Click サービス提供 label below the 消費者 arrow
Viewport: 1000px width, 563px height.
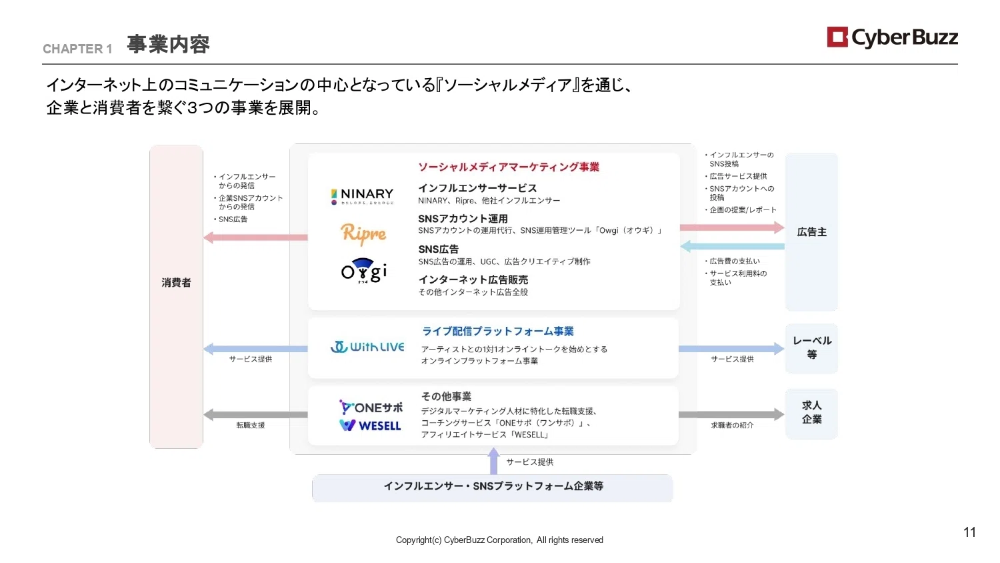251,359
